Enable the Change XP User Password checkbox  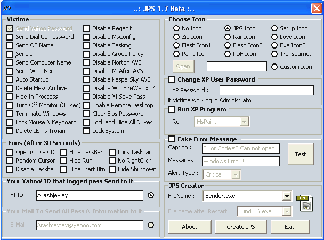pos(172,79)
